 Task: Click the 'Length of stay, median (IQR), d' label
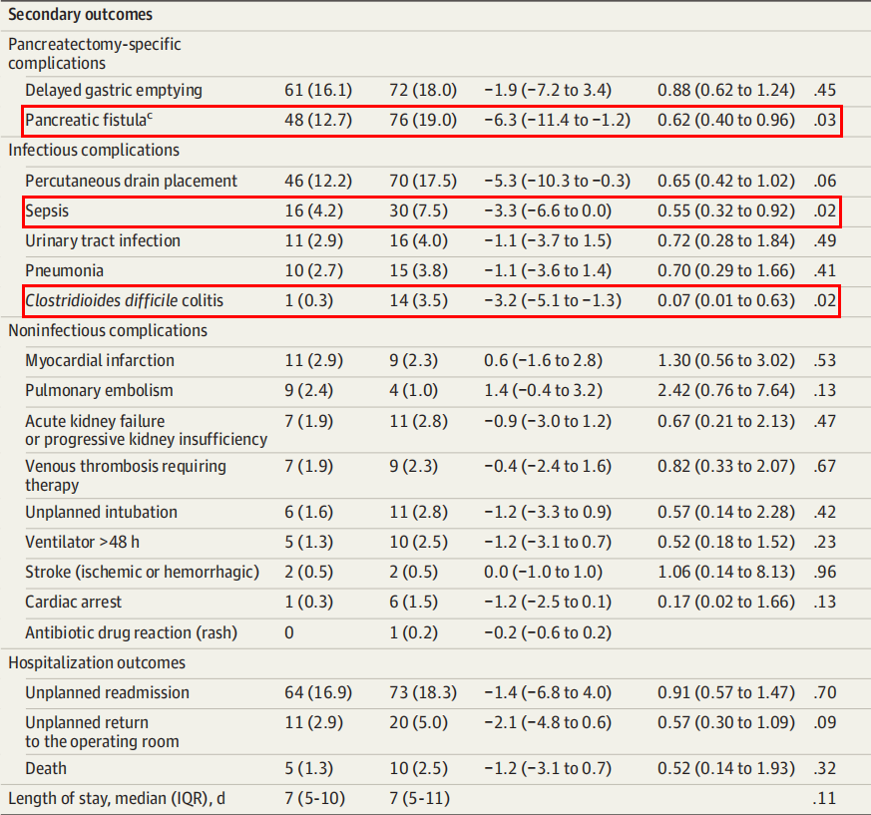point(115,799)
